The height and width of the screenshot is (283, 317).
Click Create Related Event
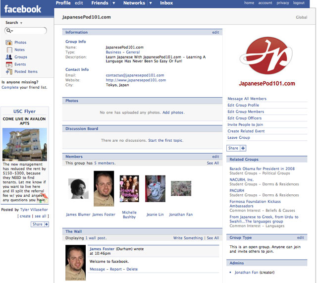point(246,131)
